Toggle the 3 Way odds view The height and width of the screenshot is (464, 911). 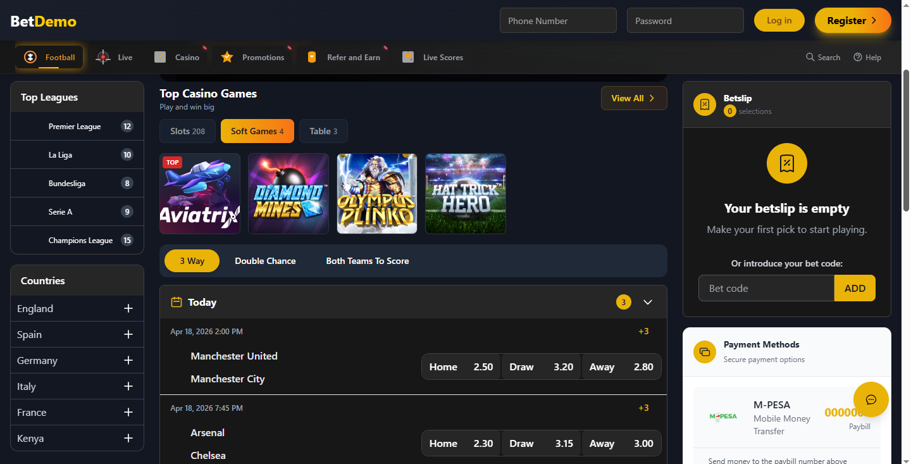pyautogui.click(x=192, y=260)
